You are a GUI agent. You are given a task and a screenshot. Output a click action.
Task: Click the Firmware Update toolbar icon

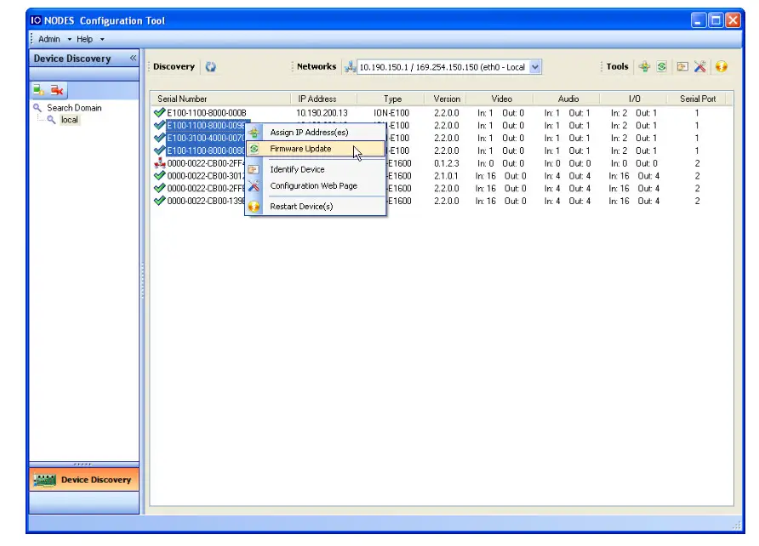[x=662, y=67]
